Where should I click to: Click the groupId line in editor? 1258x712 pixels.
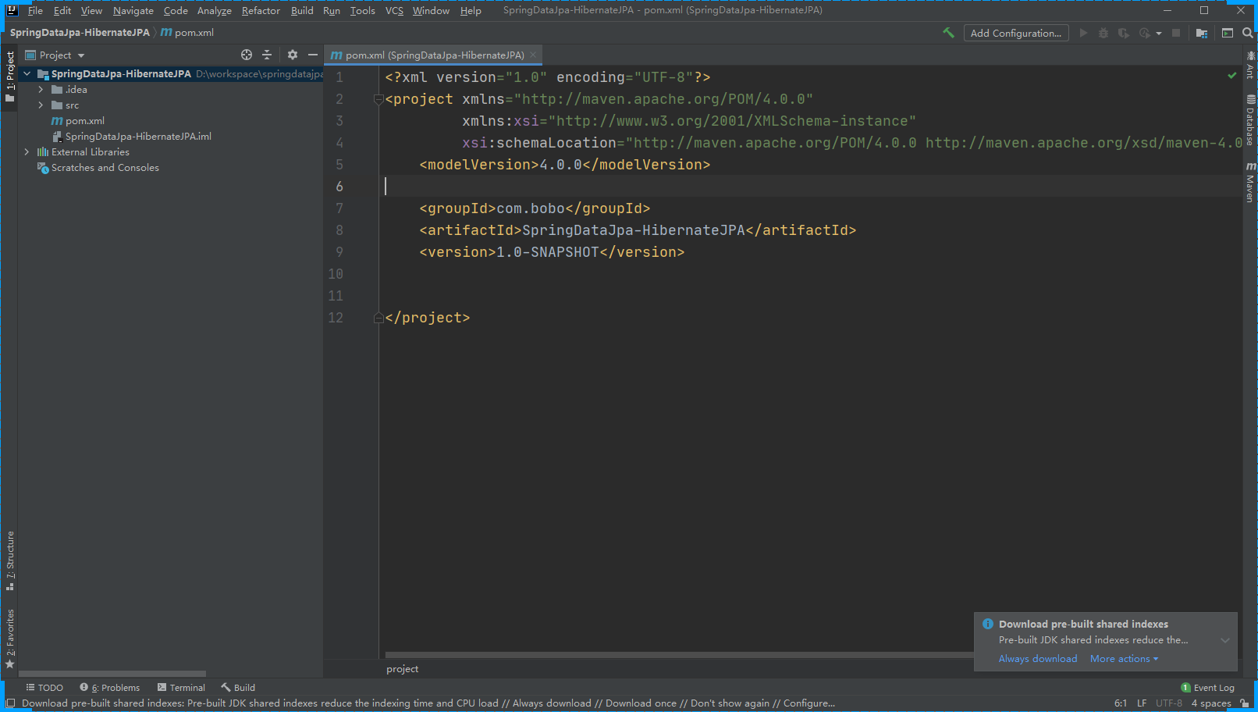(x=535, y=208)
